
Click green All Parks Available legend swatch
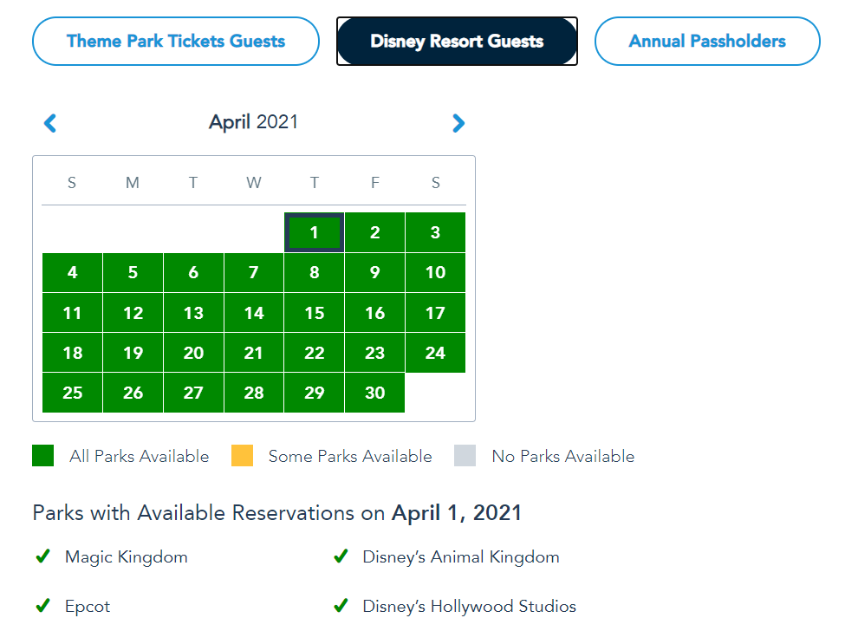(x=43, y=456)
